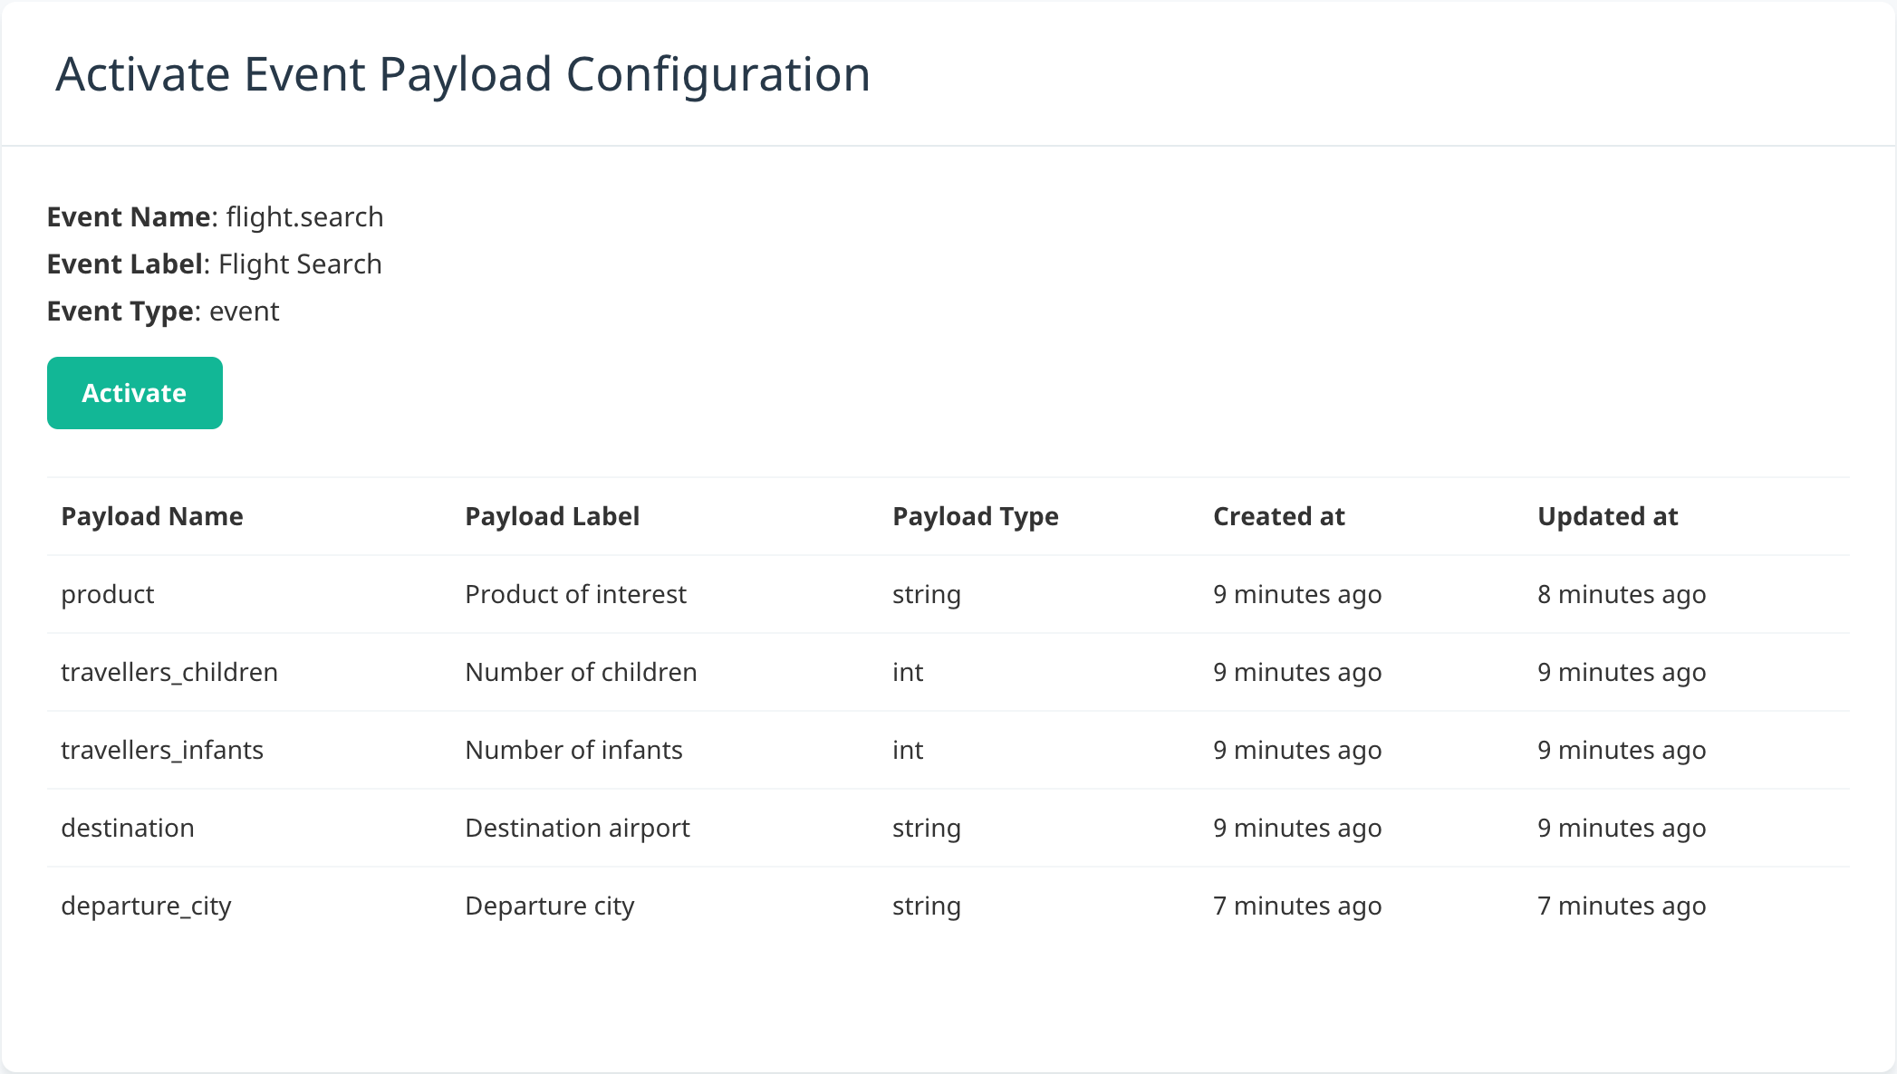Click the Updated at column header
This screenshot has height=1074, width=1897.
[x=1608, y=516]
